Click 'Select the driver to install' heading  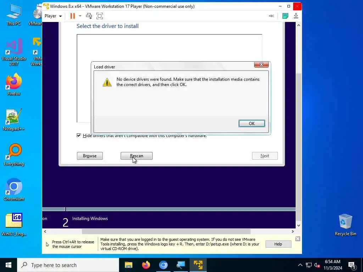tap(108, 26)
